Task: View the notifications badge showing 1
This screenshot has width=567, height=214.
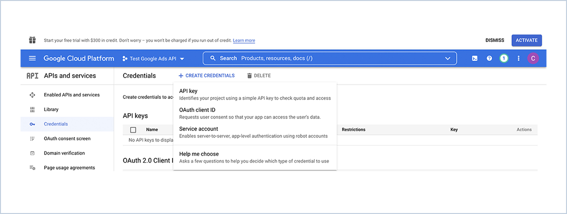Action: click(x=504, y=58)
